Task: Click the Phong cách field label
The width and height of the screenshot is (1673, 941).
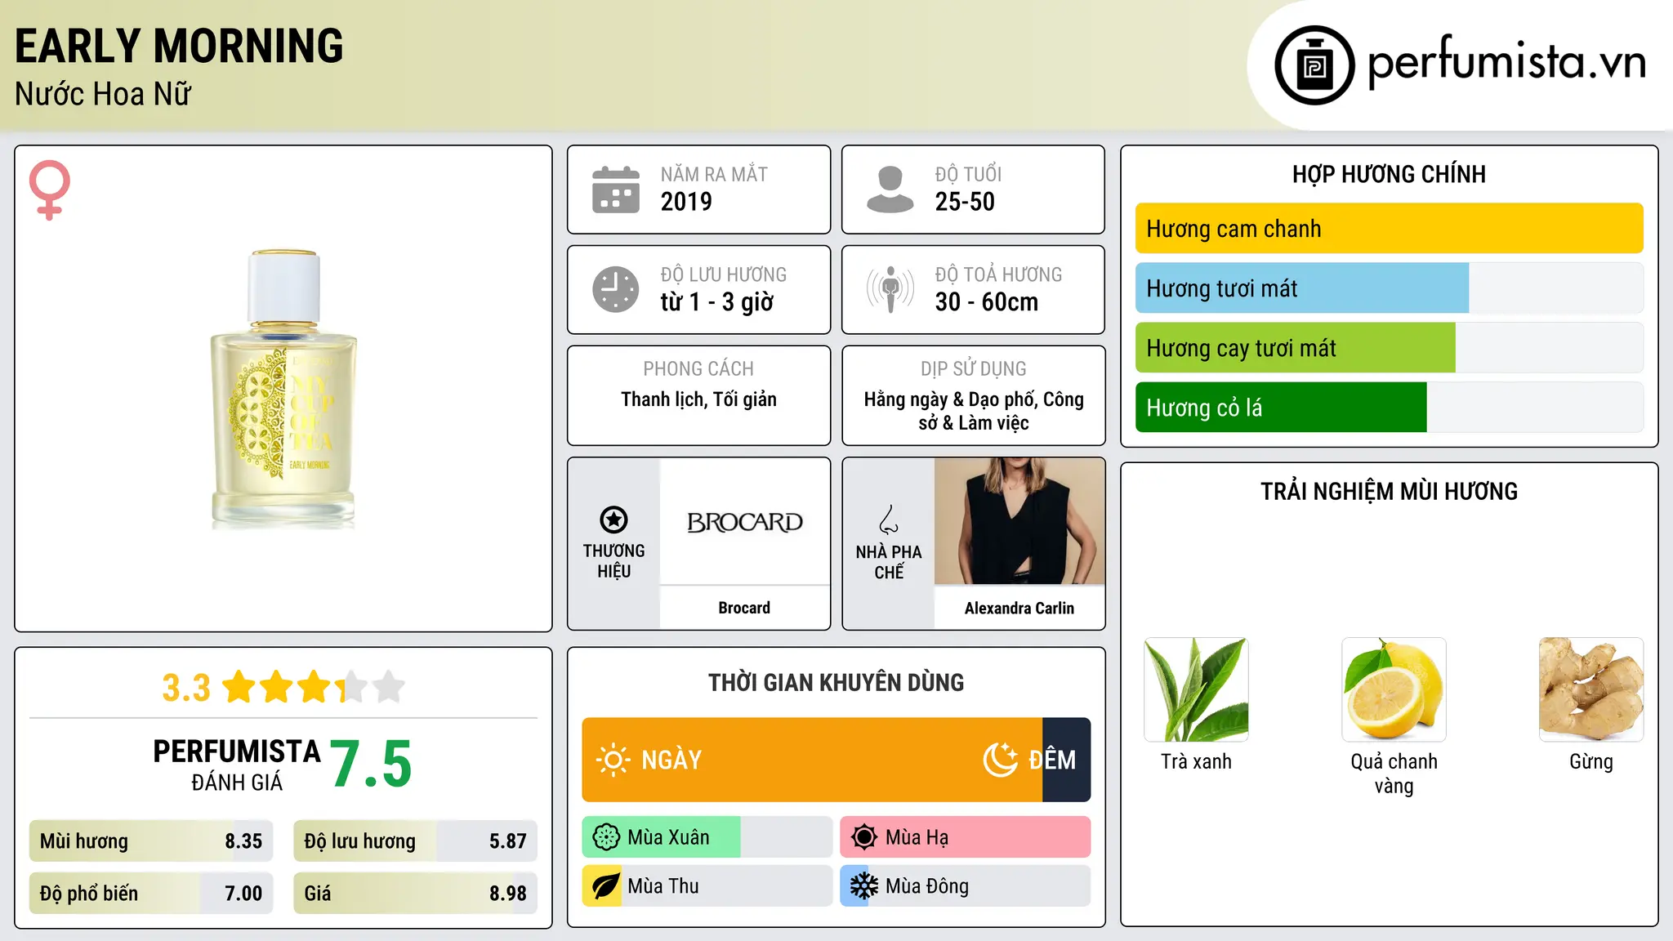Action: (698, 369)
